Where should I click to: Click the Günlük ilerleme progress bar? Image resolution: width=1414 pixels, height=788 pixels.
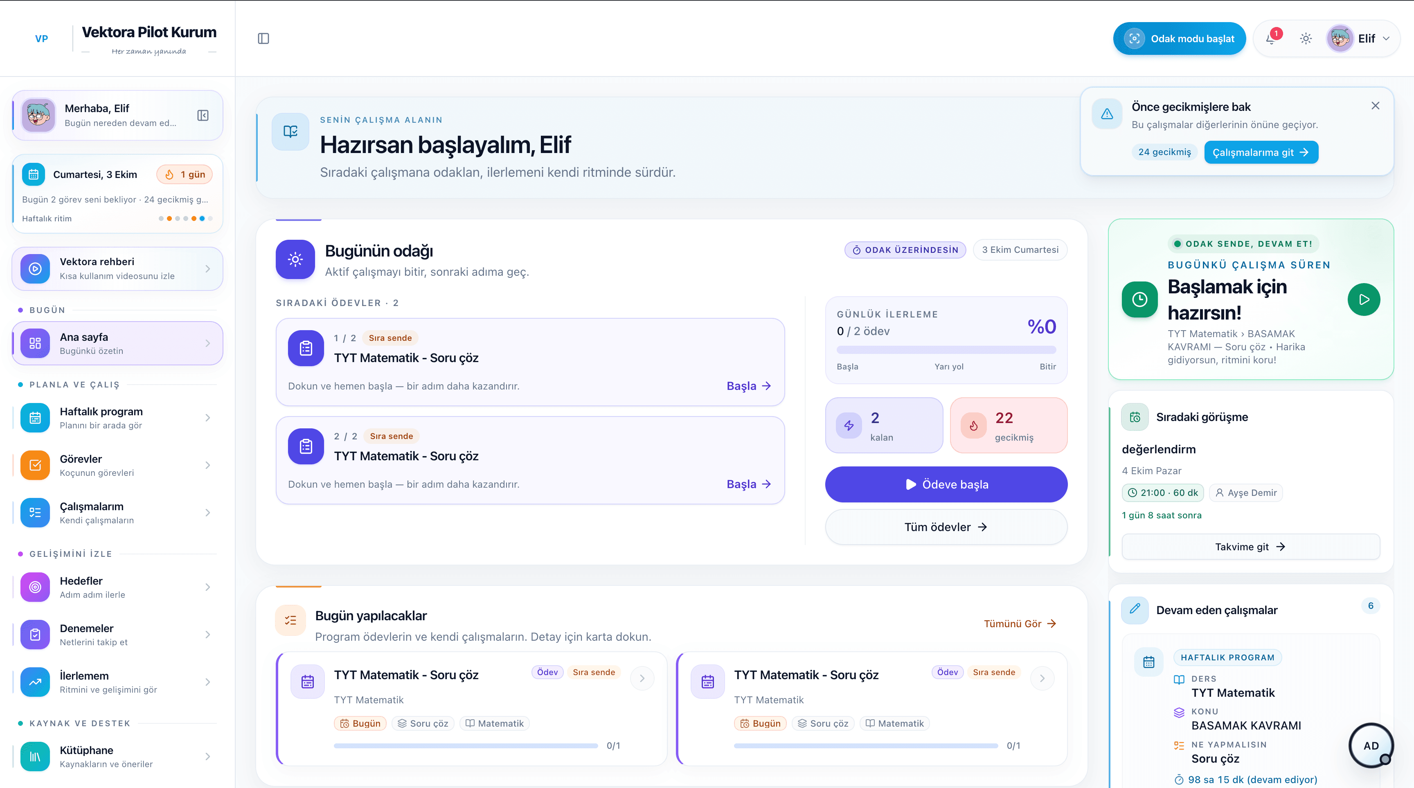(946, 349)
